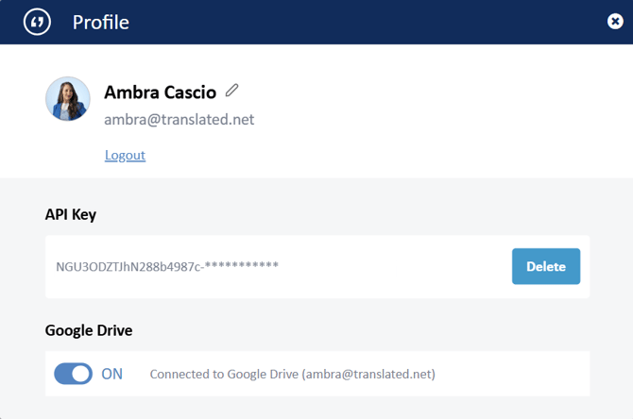Open Ambra Cascio's avatar photo

pyautogui.click(x=68, y=99)
